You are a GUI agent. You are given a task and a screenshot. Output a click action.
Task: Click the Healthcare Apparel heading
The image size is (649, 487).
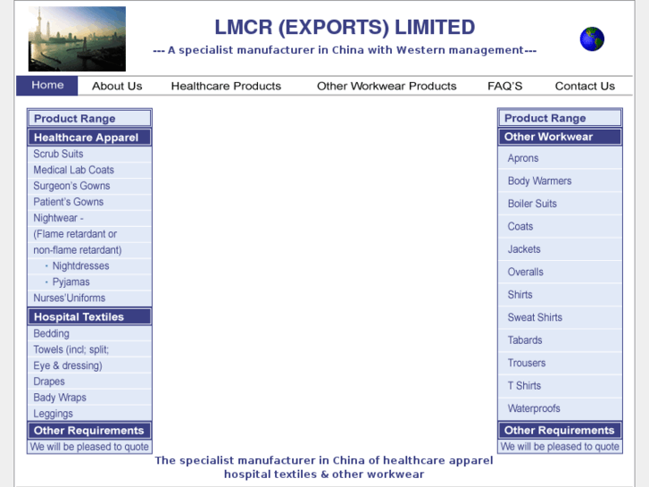[x=89, y=138]
